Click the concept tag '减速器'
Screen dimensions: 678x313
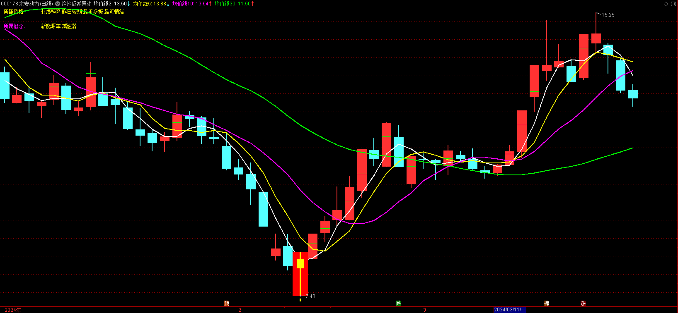click(70, 26)
